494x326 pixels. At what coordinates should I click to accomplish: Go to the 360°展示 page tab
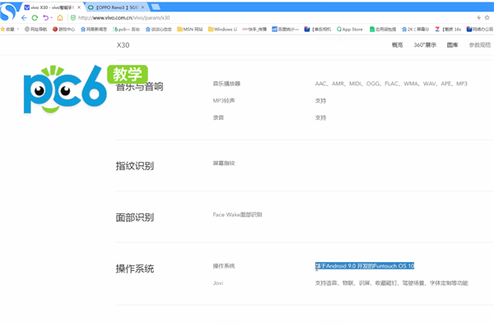tap(425, 45)
